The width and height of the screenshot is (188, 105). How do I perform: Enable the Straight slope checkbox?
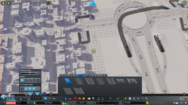tap(21, 85)
